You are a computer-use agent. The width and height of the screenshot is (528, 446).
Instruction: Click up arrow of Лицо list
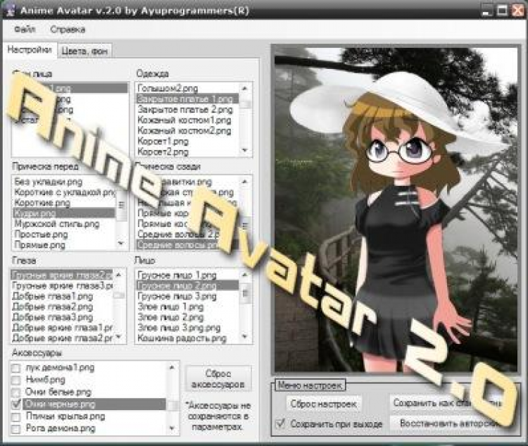click(x=245, y=275)
